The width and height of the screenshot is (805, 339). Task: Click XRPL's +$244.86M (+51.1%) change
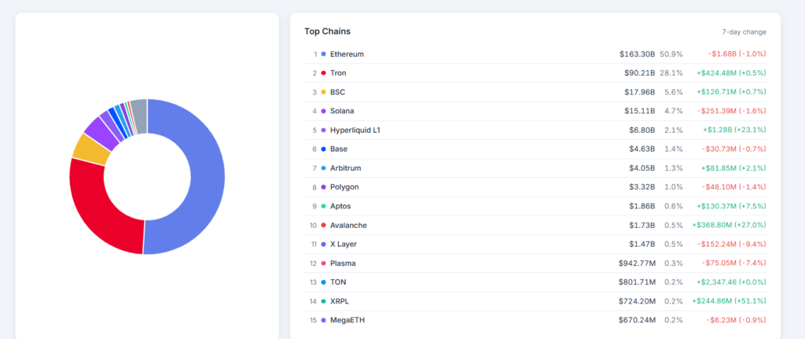pyautogui.click(x=729, y=301)
